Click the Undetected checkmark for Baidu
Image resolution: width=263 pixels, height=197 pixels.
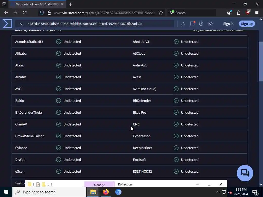click(x=59, y=101)
